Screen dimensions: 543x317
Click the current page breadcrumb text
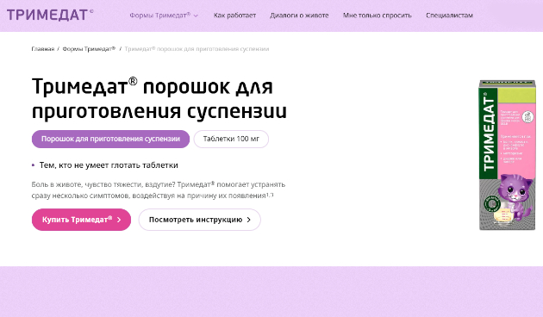(x=197, y=49)
